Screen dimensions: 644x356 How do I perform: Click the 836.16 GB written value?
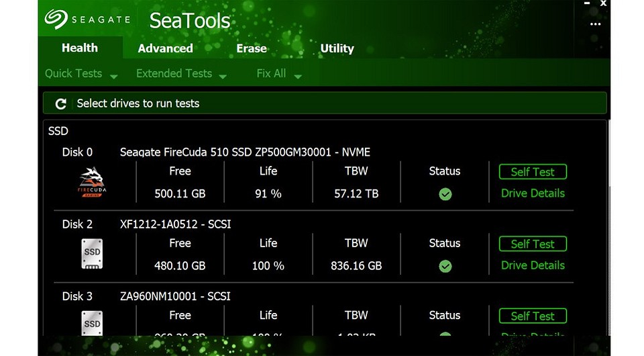pyautogui.click(x=356, y=266)
